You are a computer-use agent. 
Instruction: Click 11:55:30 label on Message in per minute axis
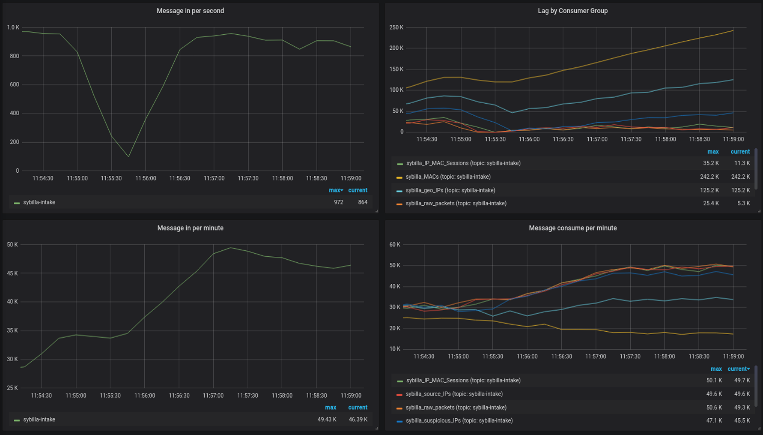click(x=110, y=396)
